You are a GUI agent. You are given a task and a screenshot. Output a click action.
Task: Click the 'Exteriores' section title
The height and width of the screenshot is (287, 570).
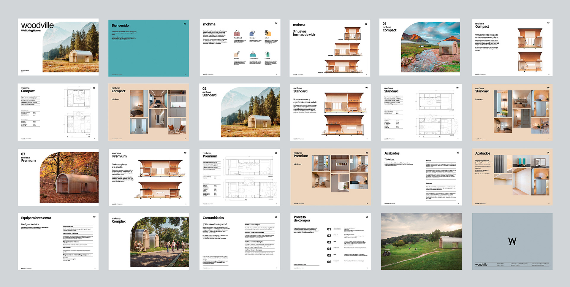tap(67, 248)
